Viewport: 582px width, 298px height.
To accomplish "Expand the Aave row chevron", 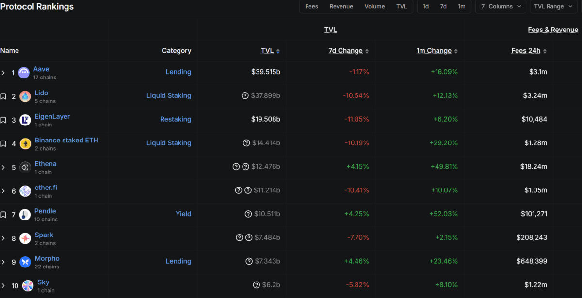I will tap(3, 73).
